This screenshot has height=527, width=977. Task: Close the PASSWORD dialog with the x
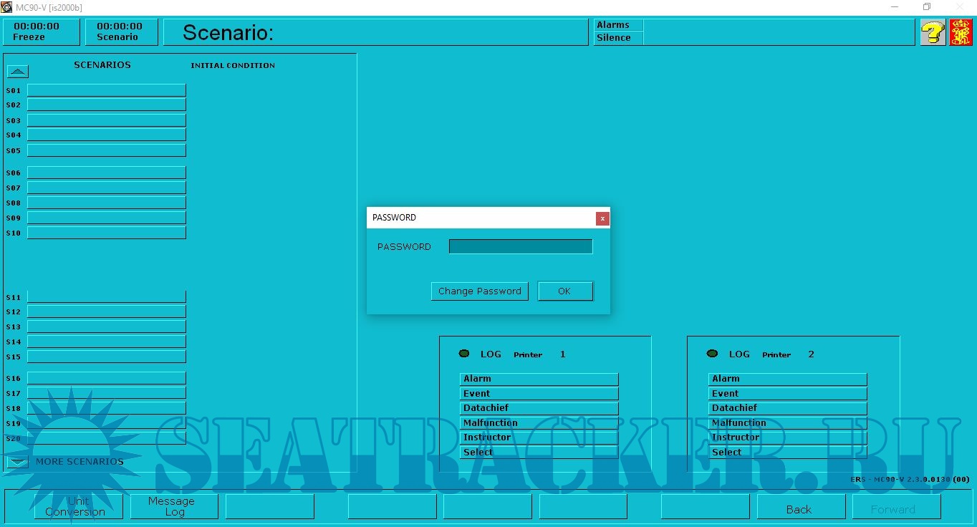point(602,218)
